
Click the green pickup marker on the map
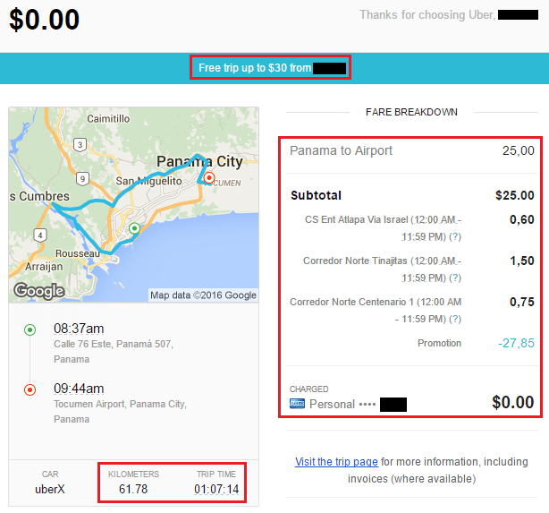[x=134, y=228]
